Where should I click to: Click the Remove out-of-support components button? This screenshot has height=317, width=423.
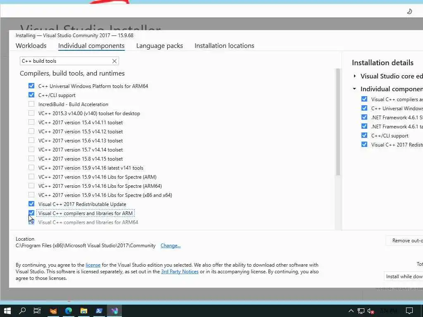coord(404,241)
